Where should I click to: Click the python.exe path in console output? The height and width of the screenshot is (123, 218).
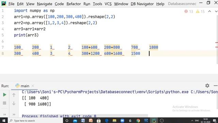tap(105, 92)
